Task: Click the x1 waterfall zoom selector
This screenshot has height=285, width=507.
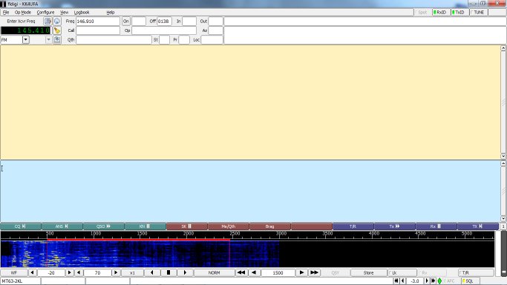Action: (x=132, y=272)
